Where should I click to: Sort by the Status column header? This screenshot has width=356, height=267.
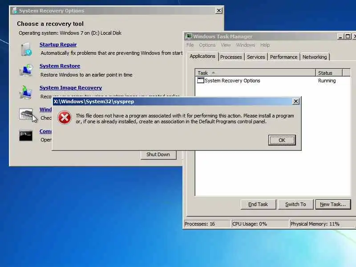click(x=329, y=73)
